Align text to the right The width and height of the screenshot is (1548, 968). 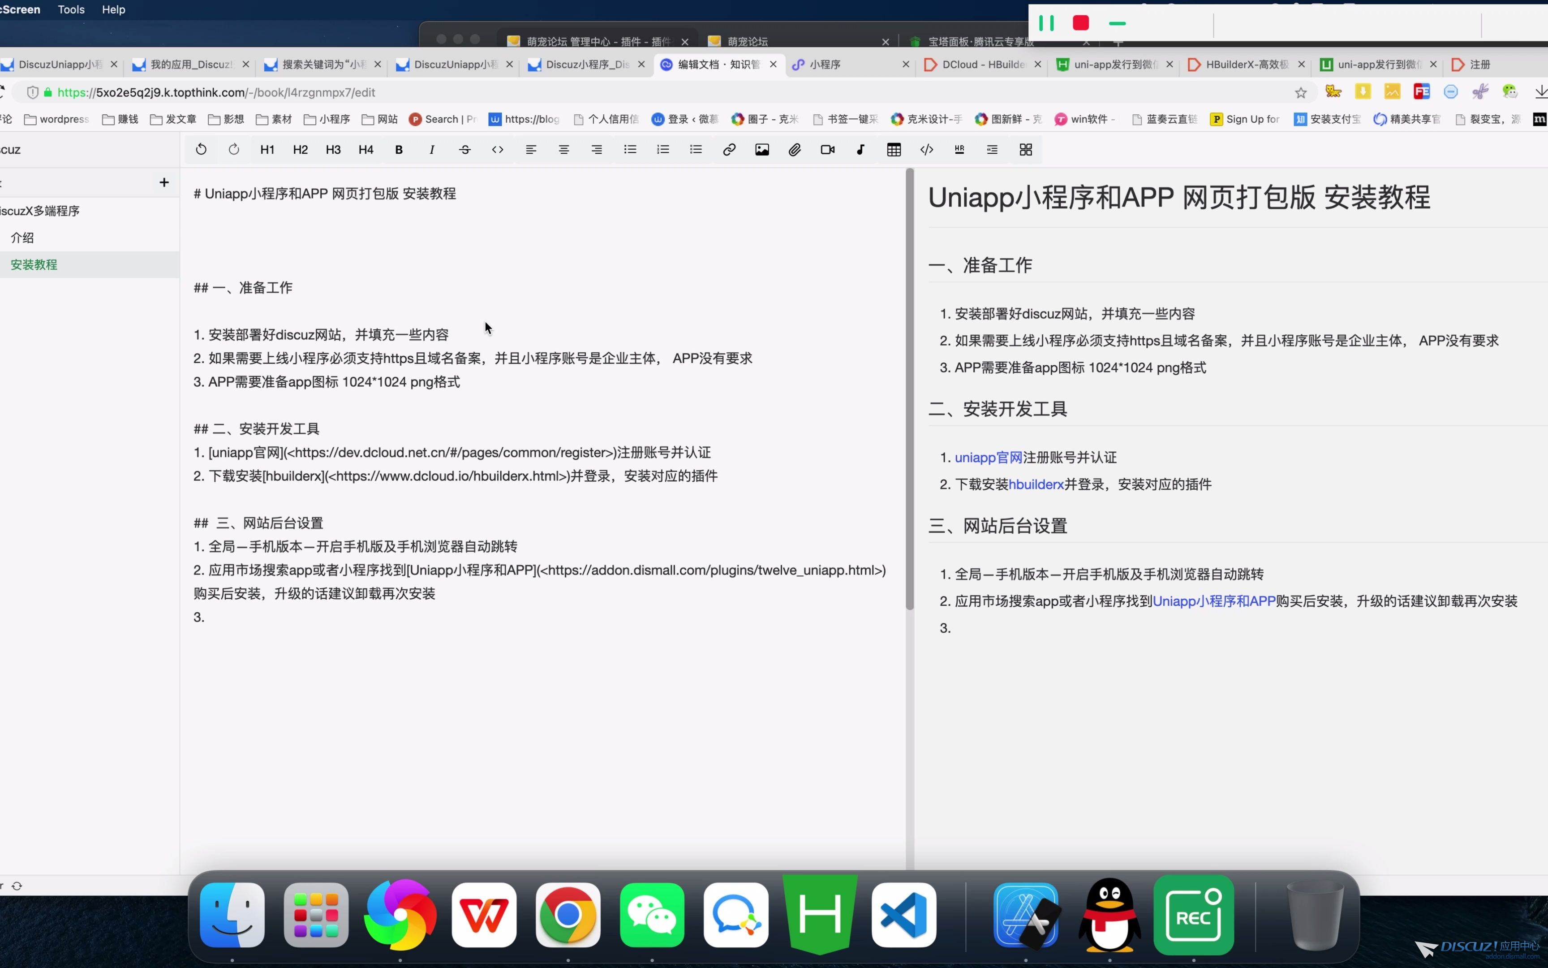point(597,149)
